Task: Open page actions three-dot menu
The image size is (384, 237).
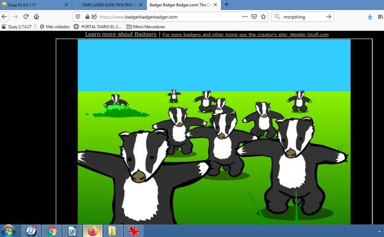Action: point(244,17)
